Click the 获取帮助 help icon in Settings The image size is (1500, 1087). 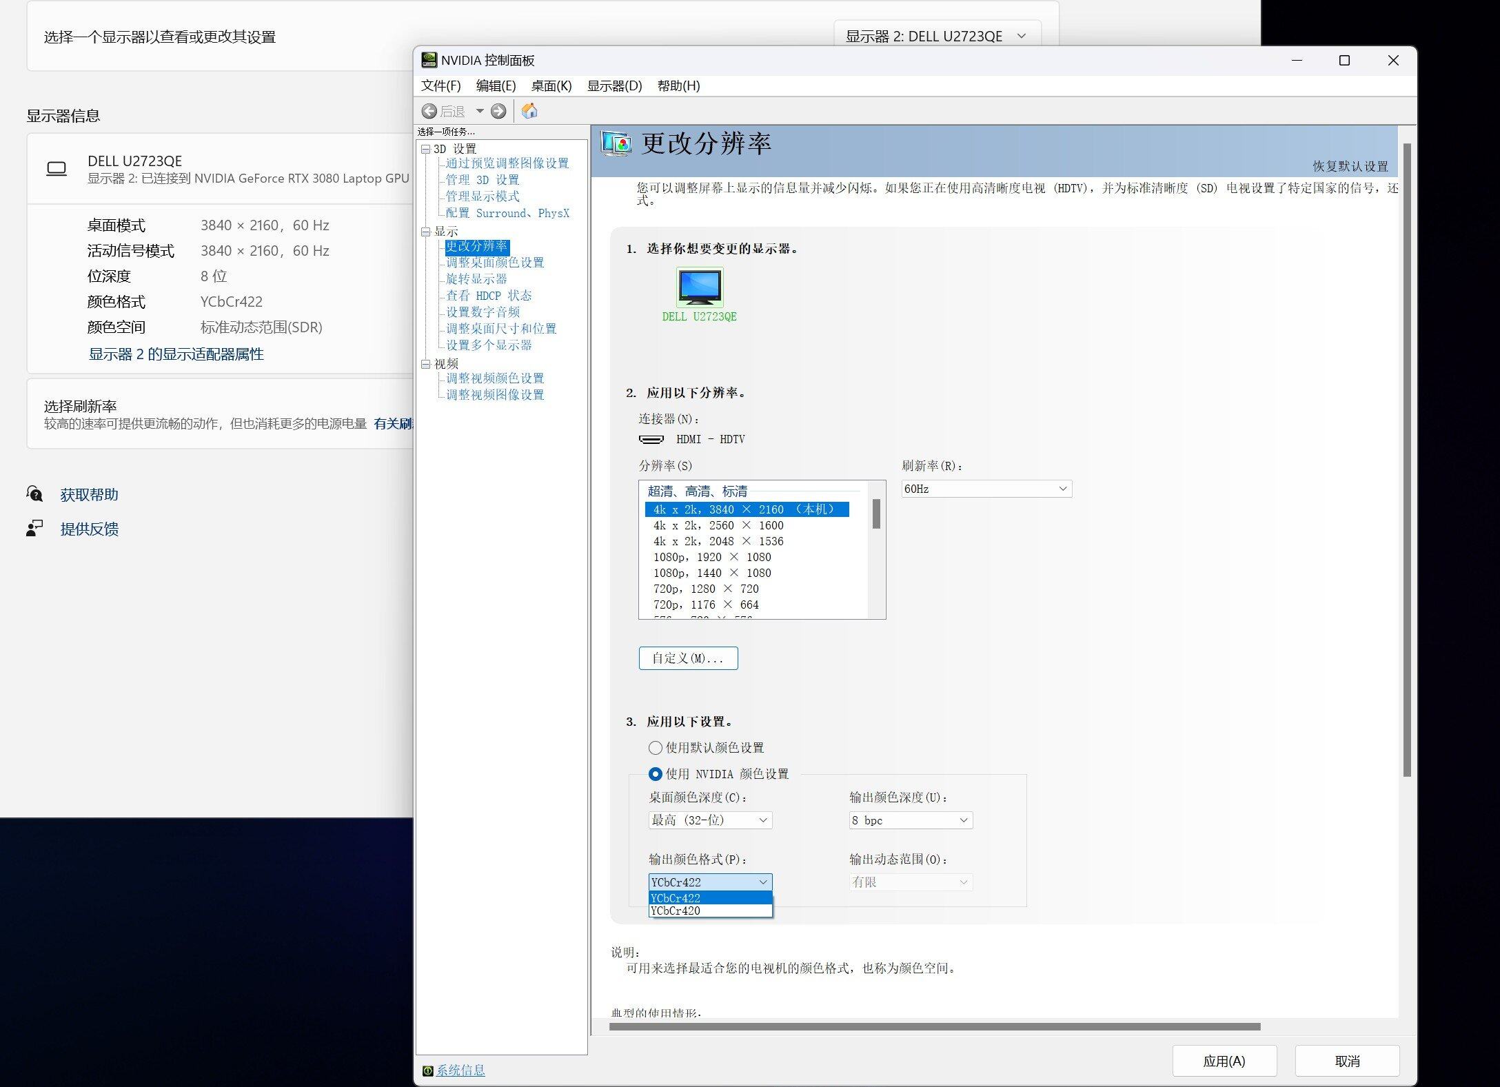coord(34,494)
